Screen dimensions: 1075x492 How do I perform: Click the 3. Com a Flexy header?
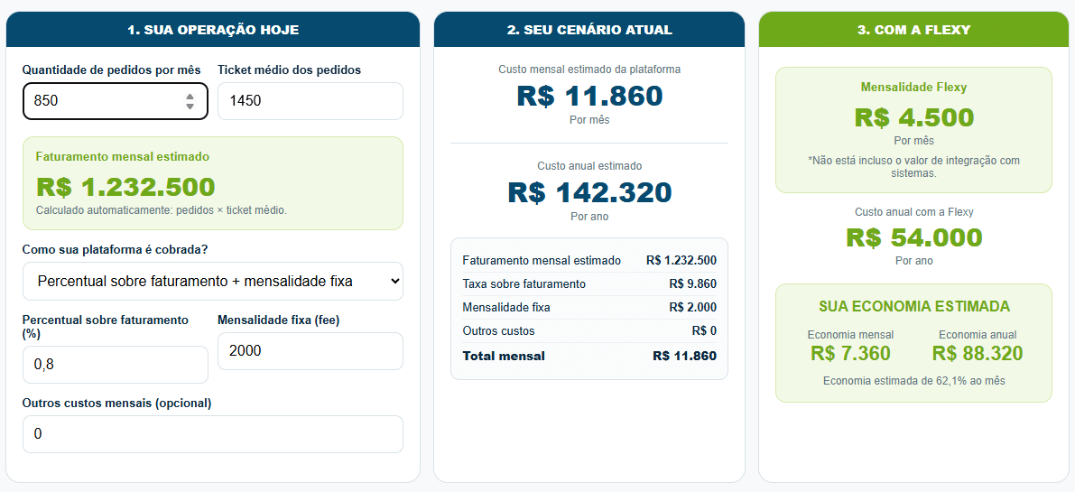pyautogui.click(x=913, y=30)
